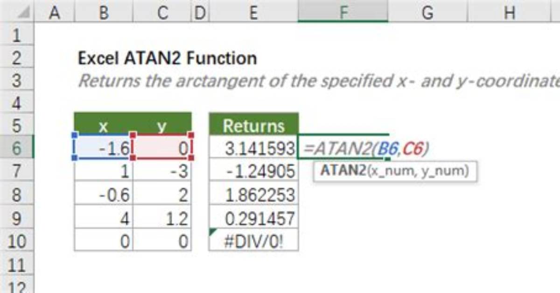Screen dimensions: 560x293
Task: Select row 3 header
Action: point(17,80)
